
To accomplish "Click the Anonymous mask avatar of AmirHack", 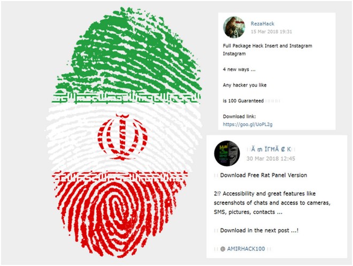I will click(x=227, y=154).
